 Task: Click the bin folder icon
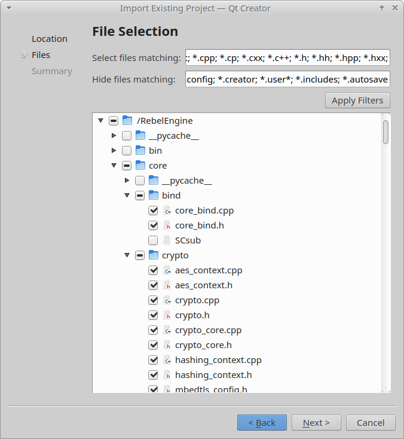click(140, 151)
